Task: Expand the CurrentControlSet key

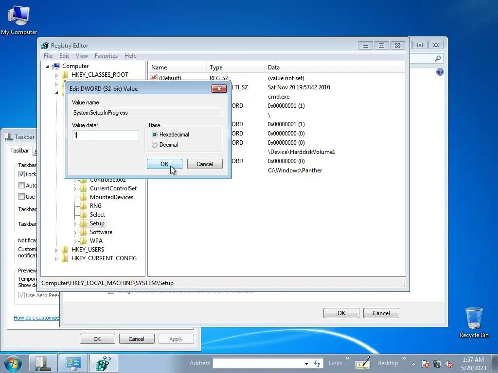Action: 75,189
